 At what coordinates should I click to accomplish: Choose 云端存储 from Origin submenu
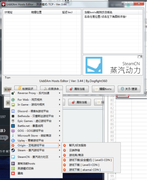tap(91, 150)
